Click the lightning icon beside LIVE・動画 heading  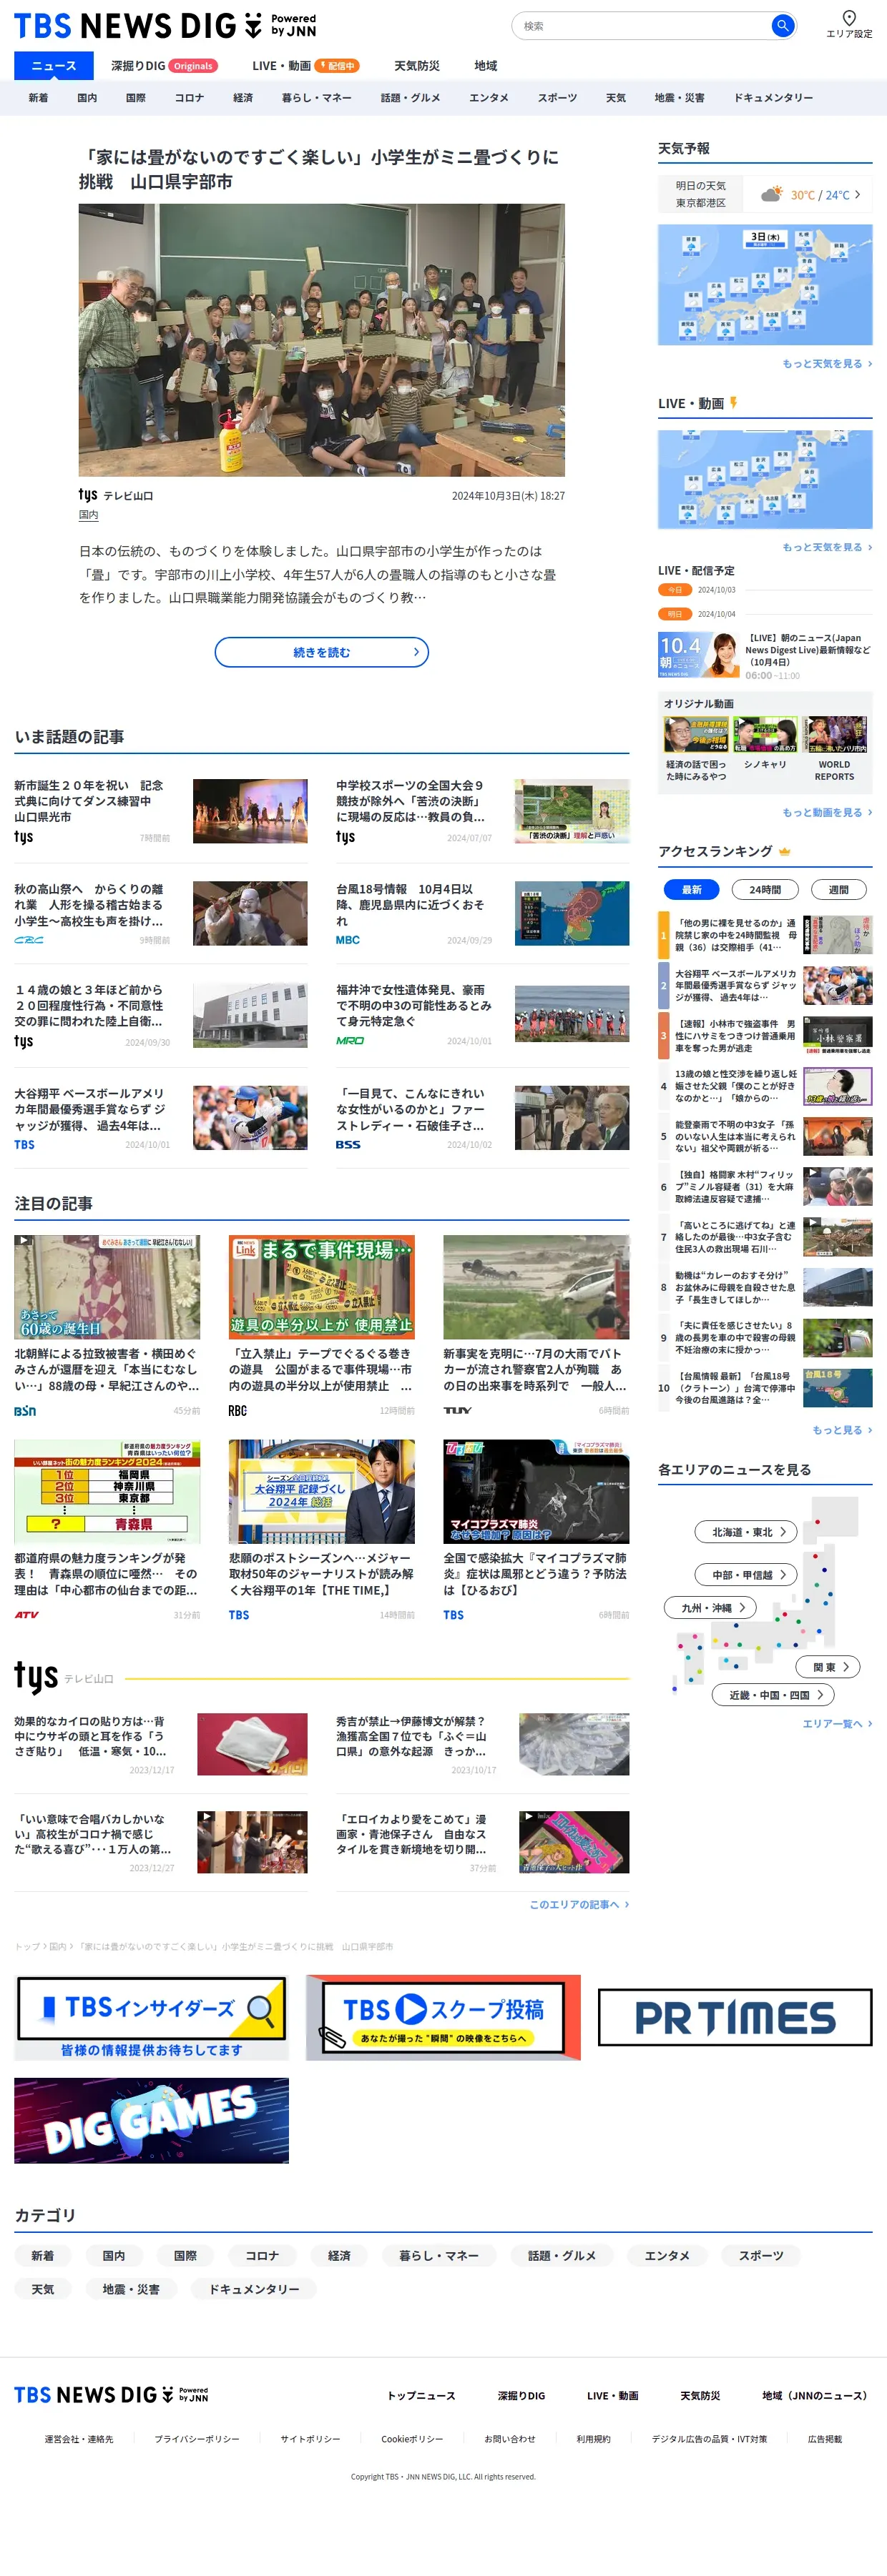[x=732, y=403]
